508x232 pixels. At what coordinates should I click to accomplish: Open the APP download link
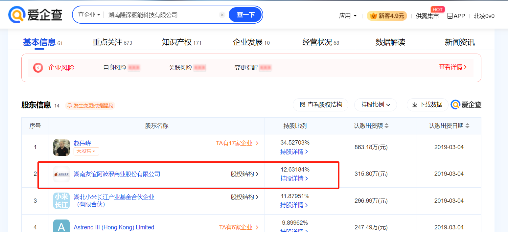tap(456, 16)
